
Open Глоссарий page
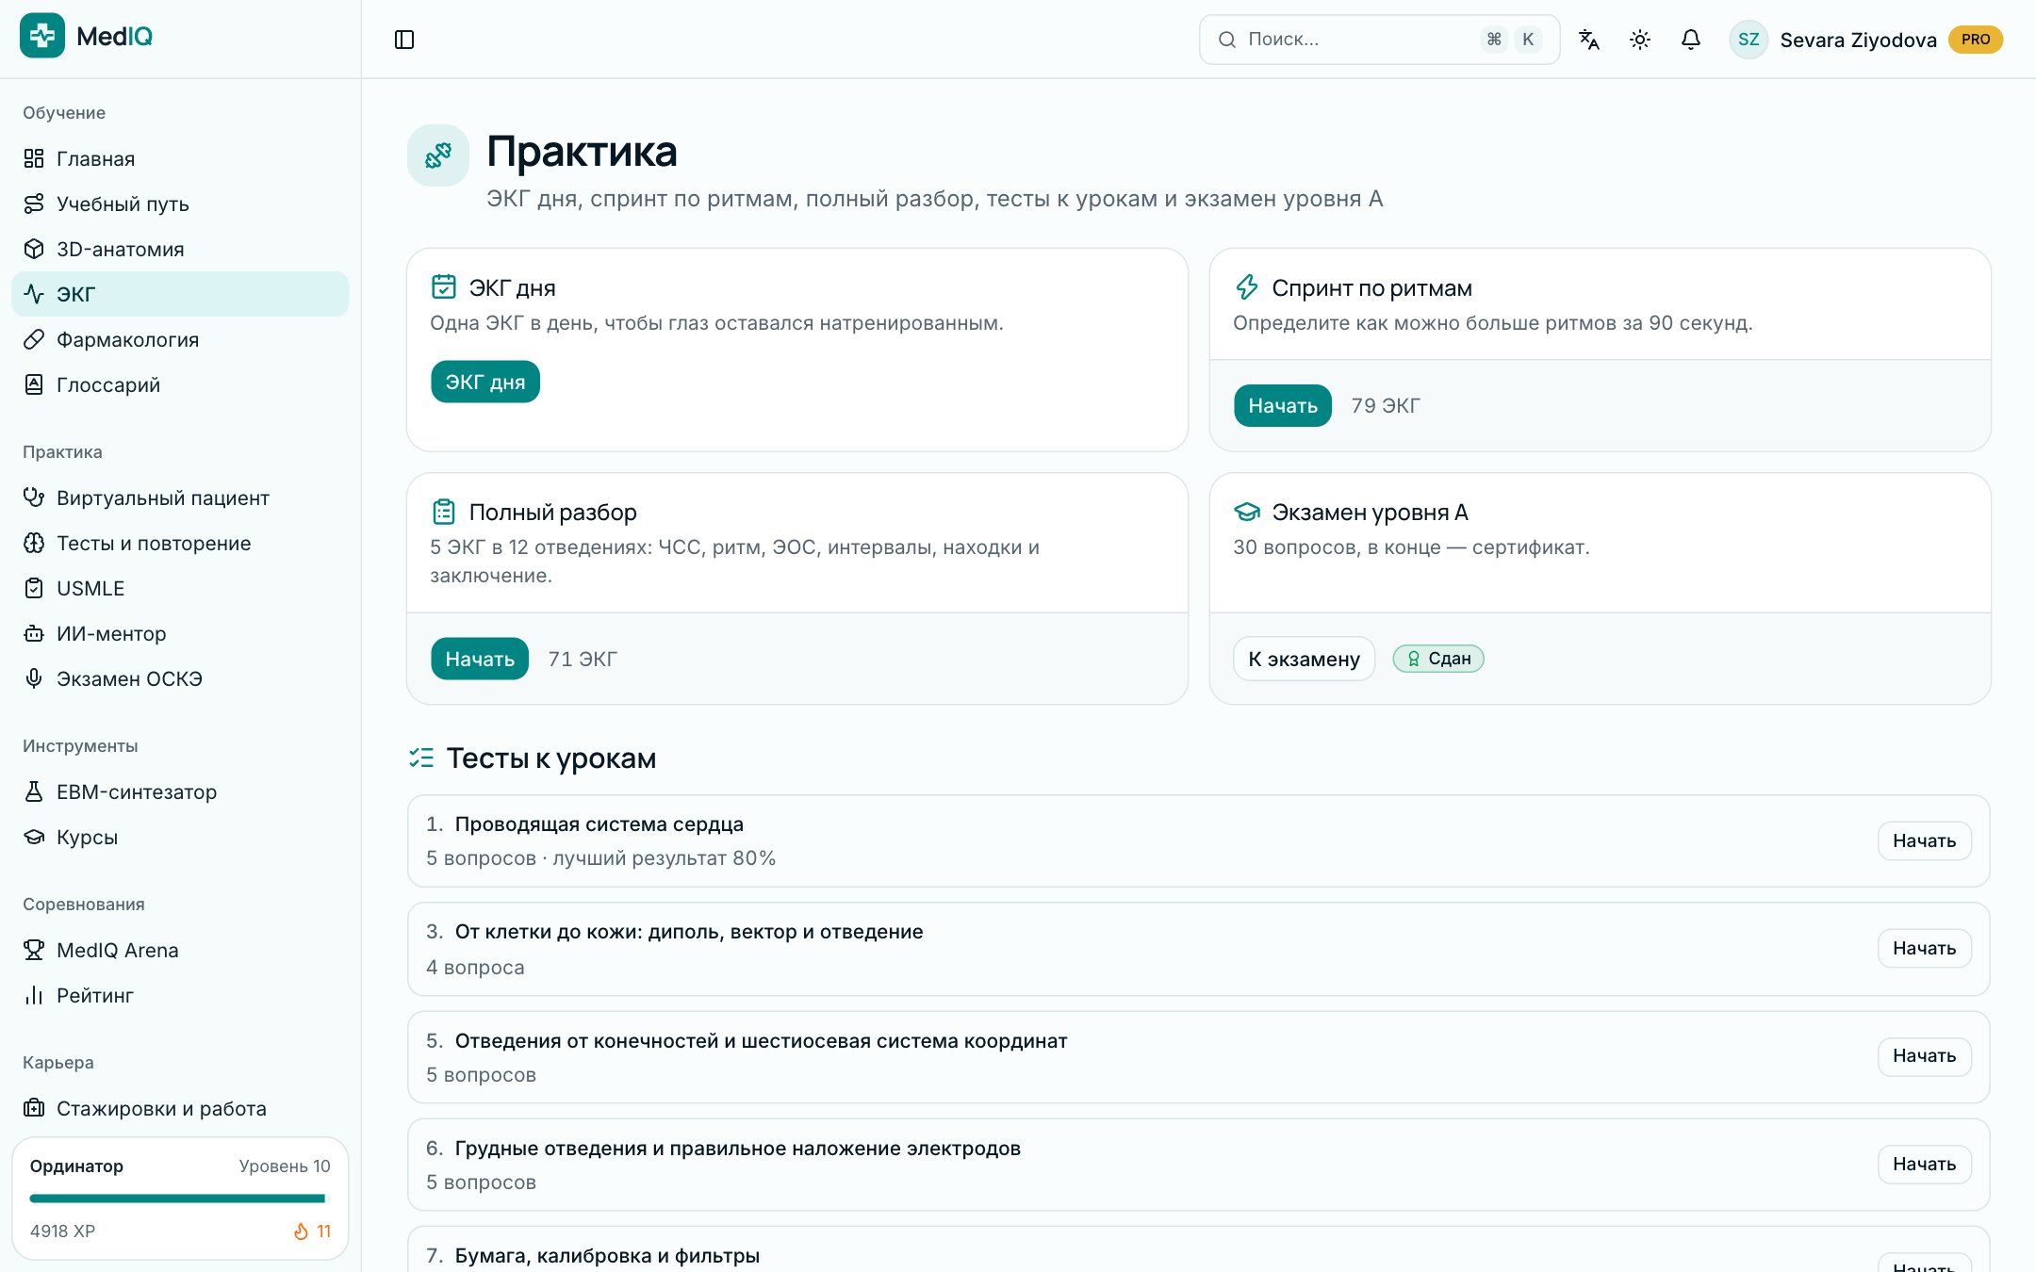click(x=180, y=384)
